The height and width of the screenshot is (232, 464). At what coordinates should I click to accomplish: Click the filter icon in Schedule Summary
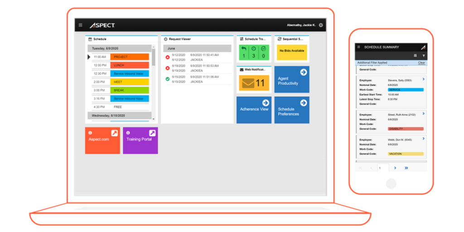(424, 56)
